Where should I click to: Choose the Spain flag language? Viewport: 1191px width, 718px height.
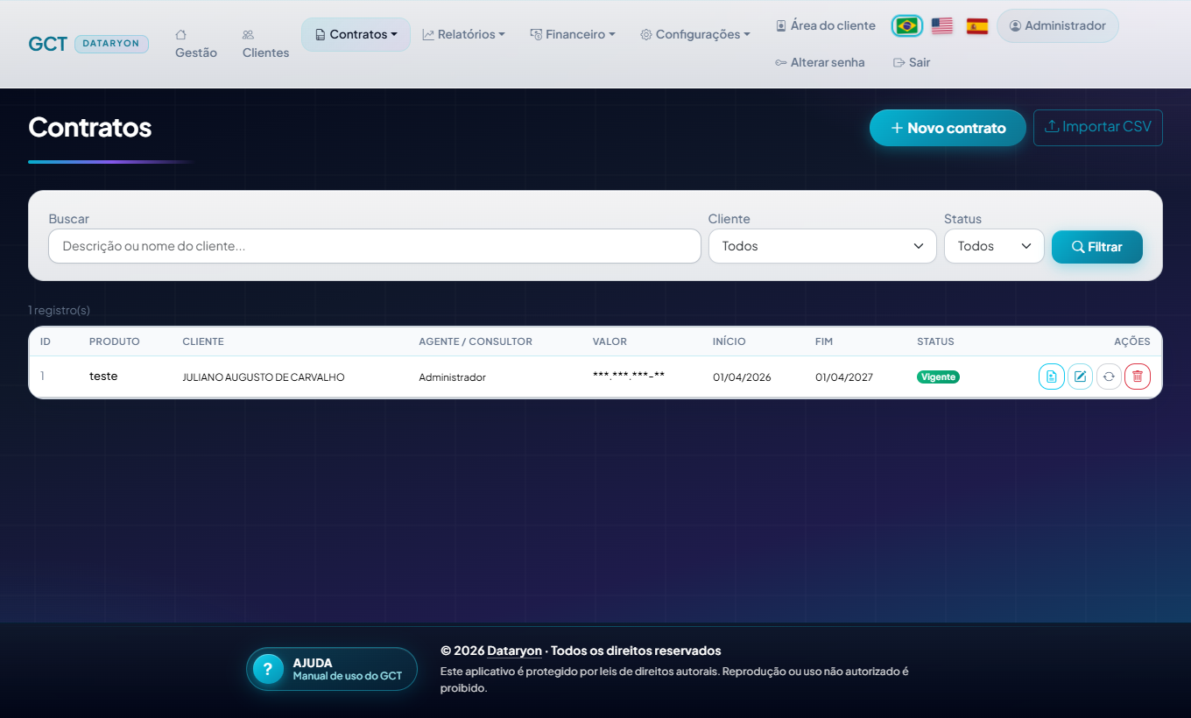tap(977, 25)
